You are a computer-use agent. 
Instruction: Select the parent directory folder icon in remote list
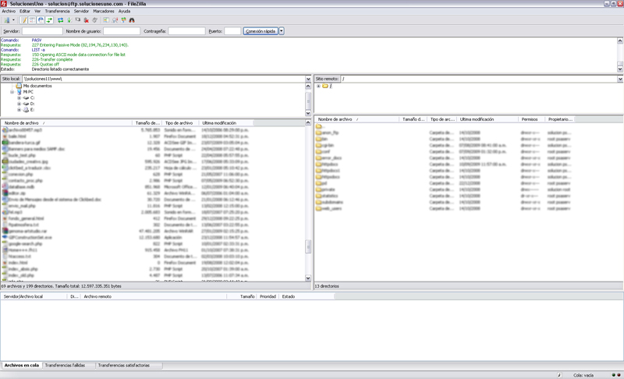click(x=319, y=126)
